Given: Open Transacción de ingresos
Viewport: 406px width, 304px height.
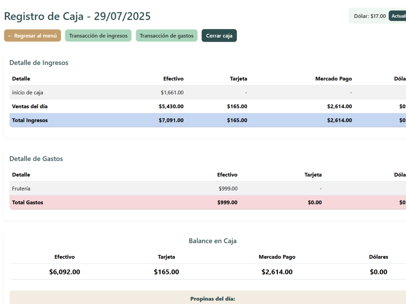Looking at the screenshot, I should coord(98,36).
